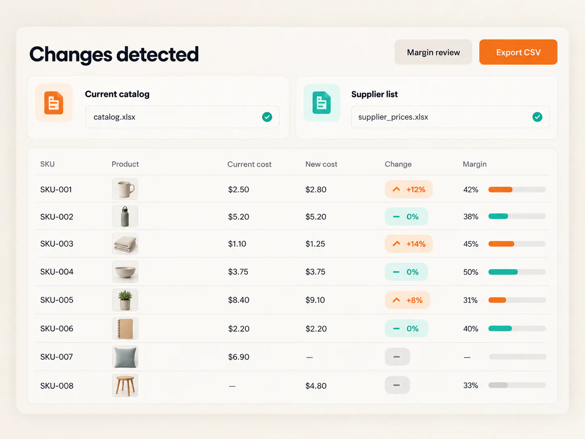585x439 pixels.
Task: Export the table with Export CSV
Action: click(x=518, y=52)
